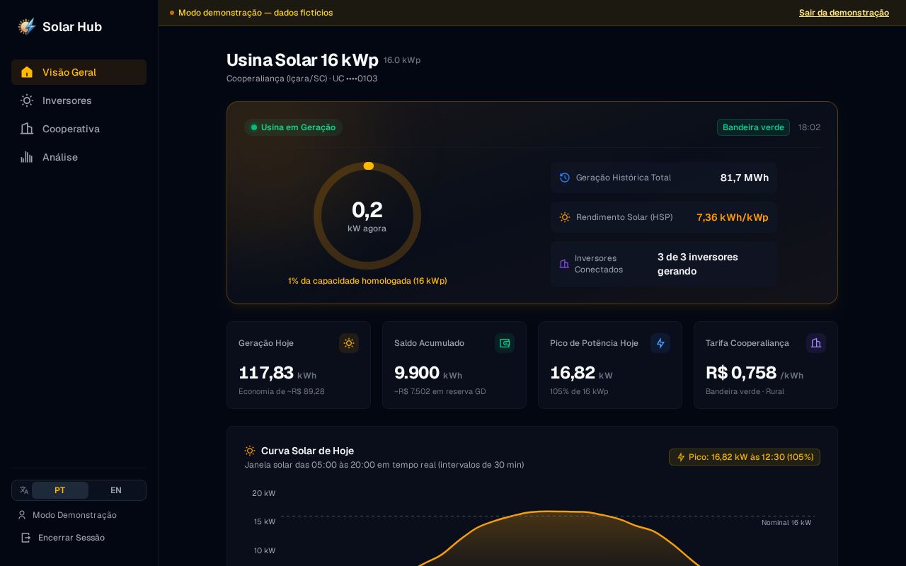Click the logout icon beside Encerrar Sessão
This screenshot has width=906, height=566.
[x=26, y=538]
